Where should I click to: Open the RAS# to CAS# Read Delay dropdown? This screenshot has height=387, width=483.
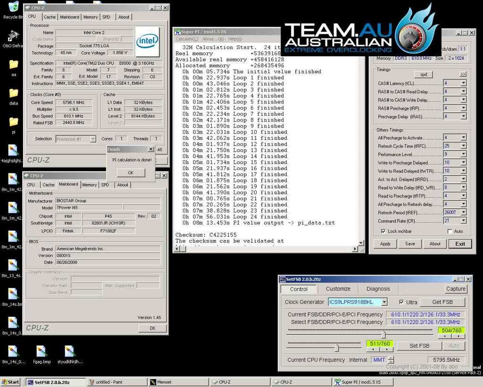463,91
